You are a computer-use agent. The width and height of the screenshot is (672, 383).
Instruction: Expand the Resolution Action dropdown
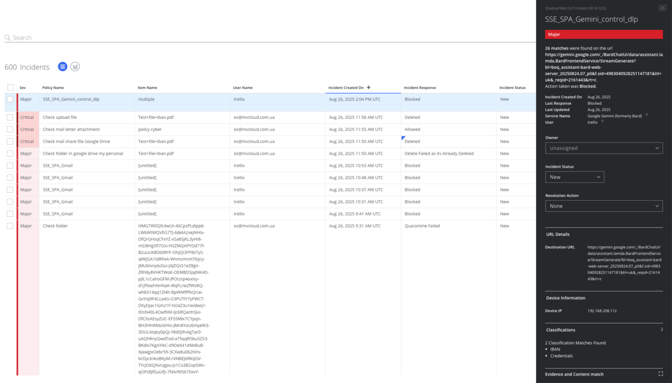(604, 206)
